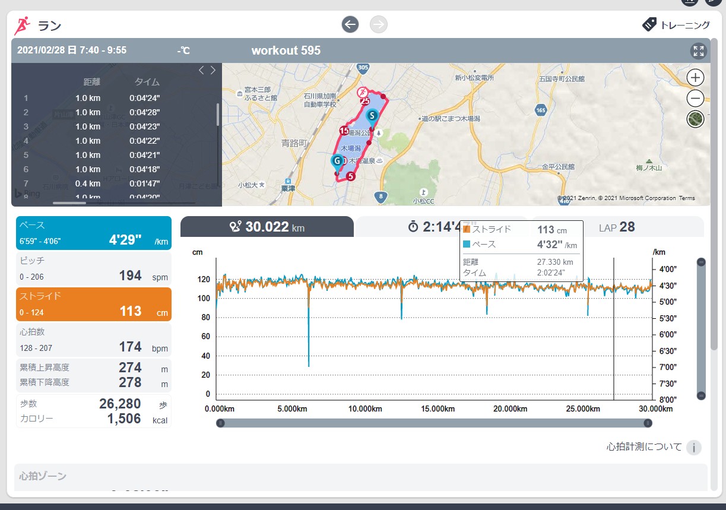
Task: Click the running figure icon next to ラン
Action: point(23,25)
